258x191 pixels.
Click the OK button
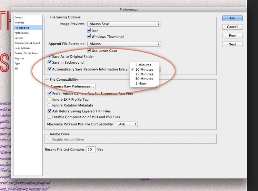click(x=232, y=18)
